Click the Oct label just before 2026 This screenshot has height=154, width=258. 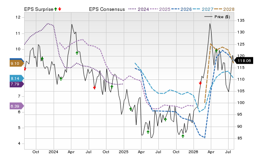coord(176,152)
